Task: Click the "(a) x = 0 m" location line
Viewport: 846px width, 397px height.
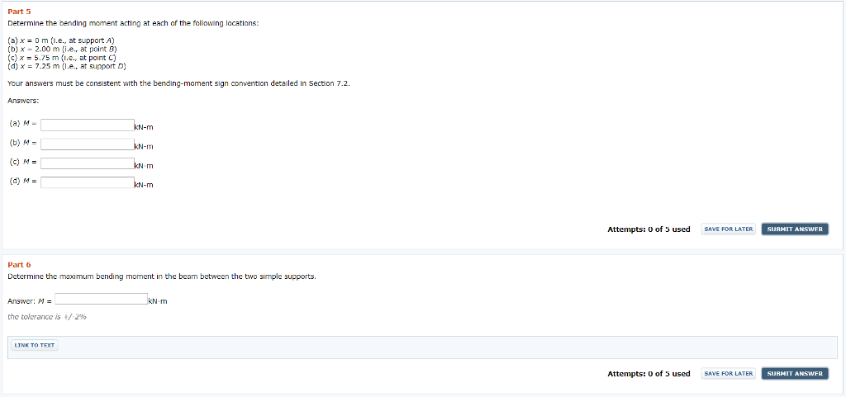Action: [x=61, y=40]
